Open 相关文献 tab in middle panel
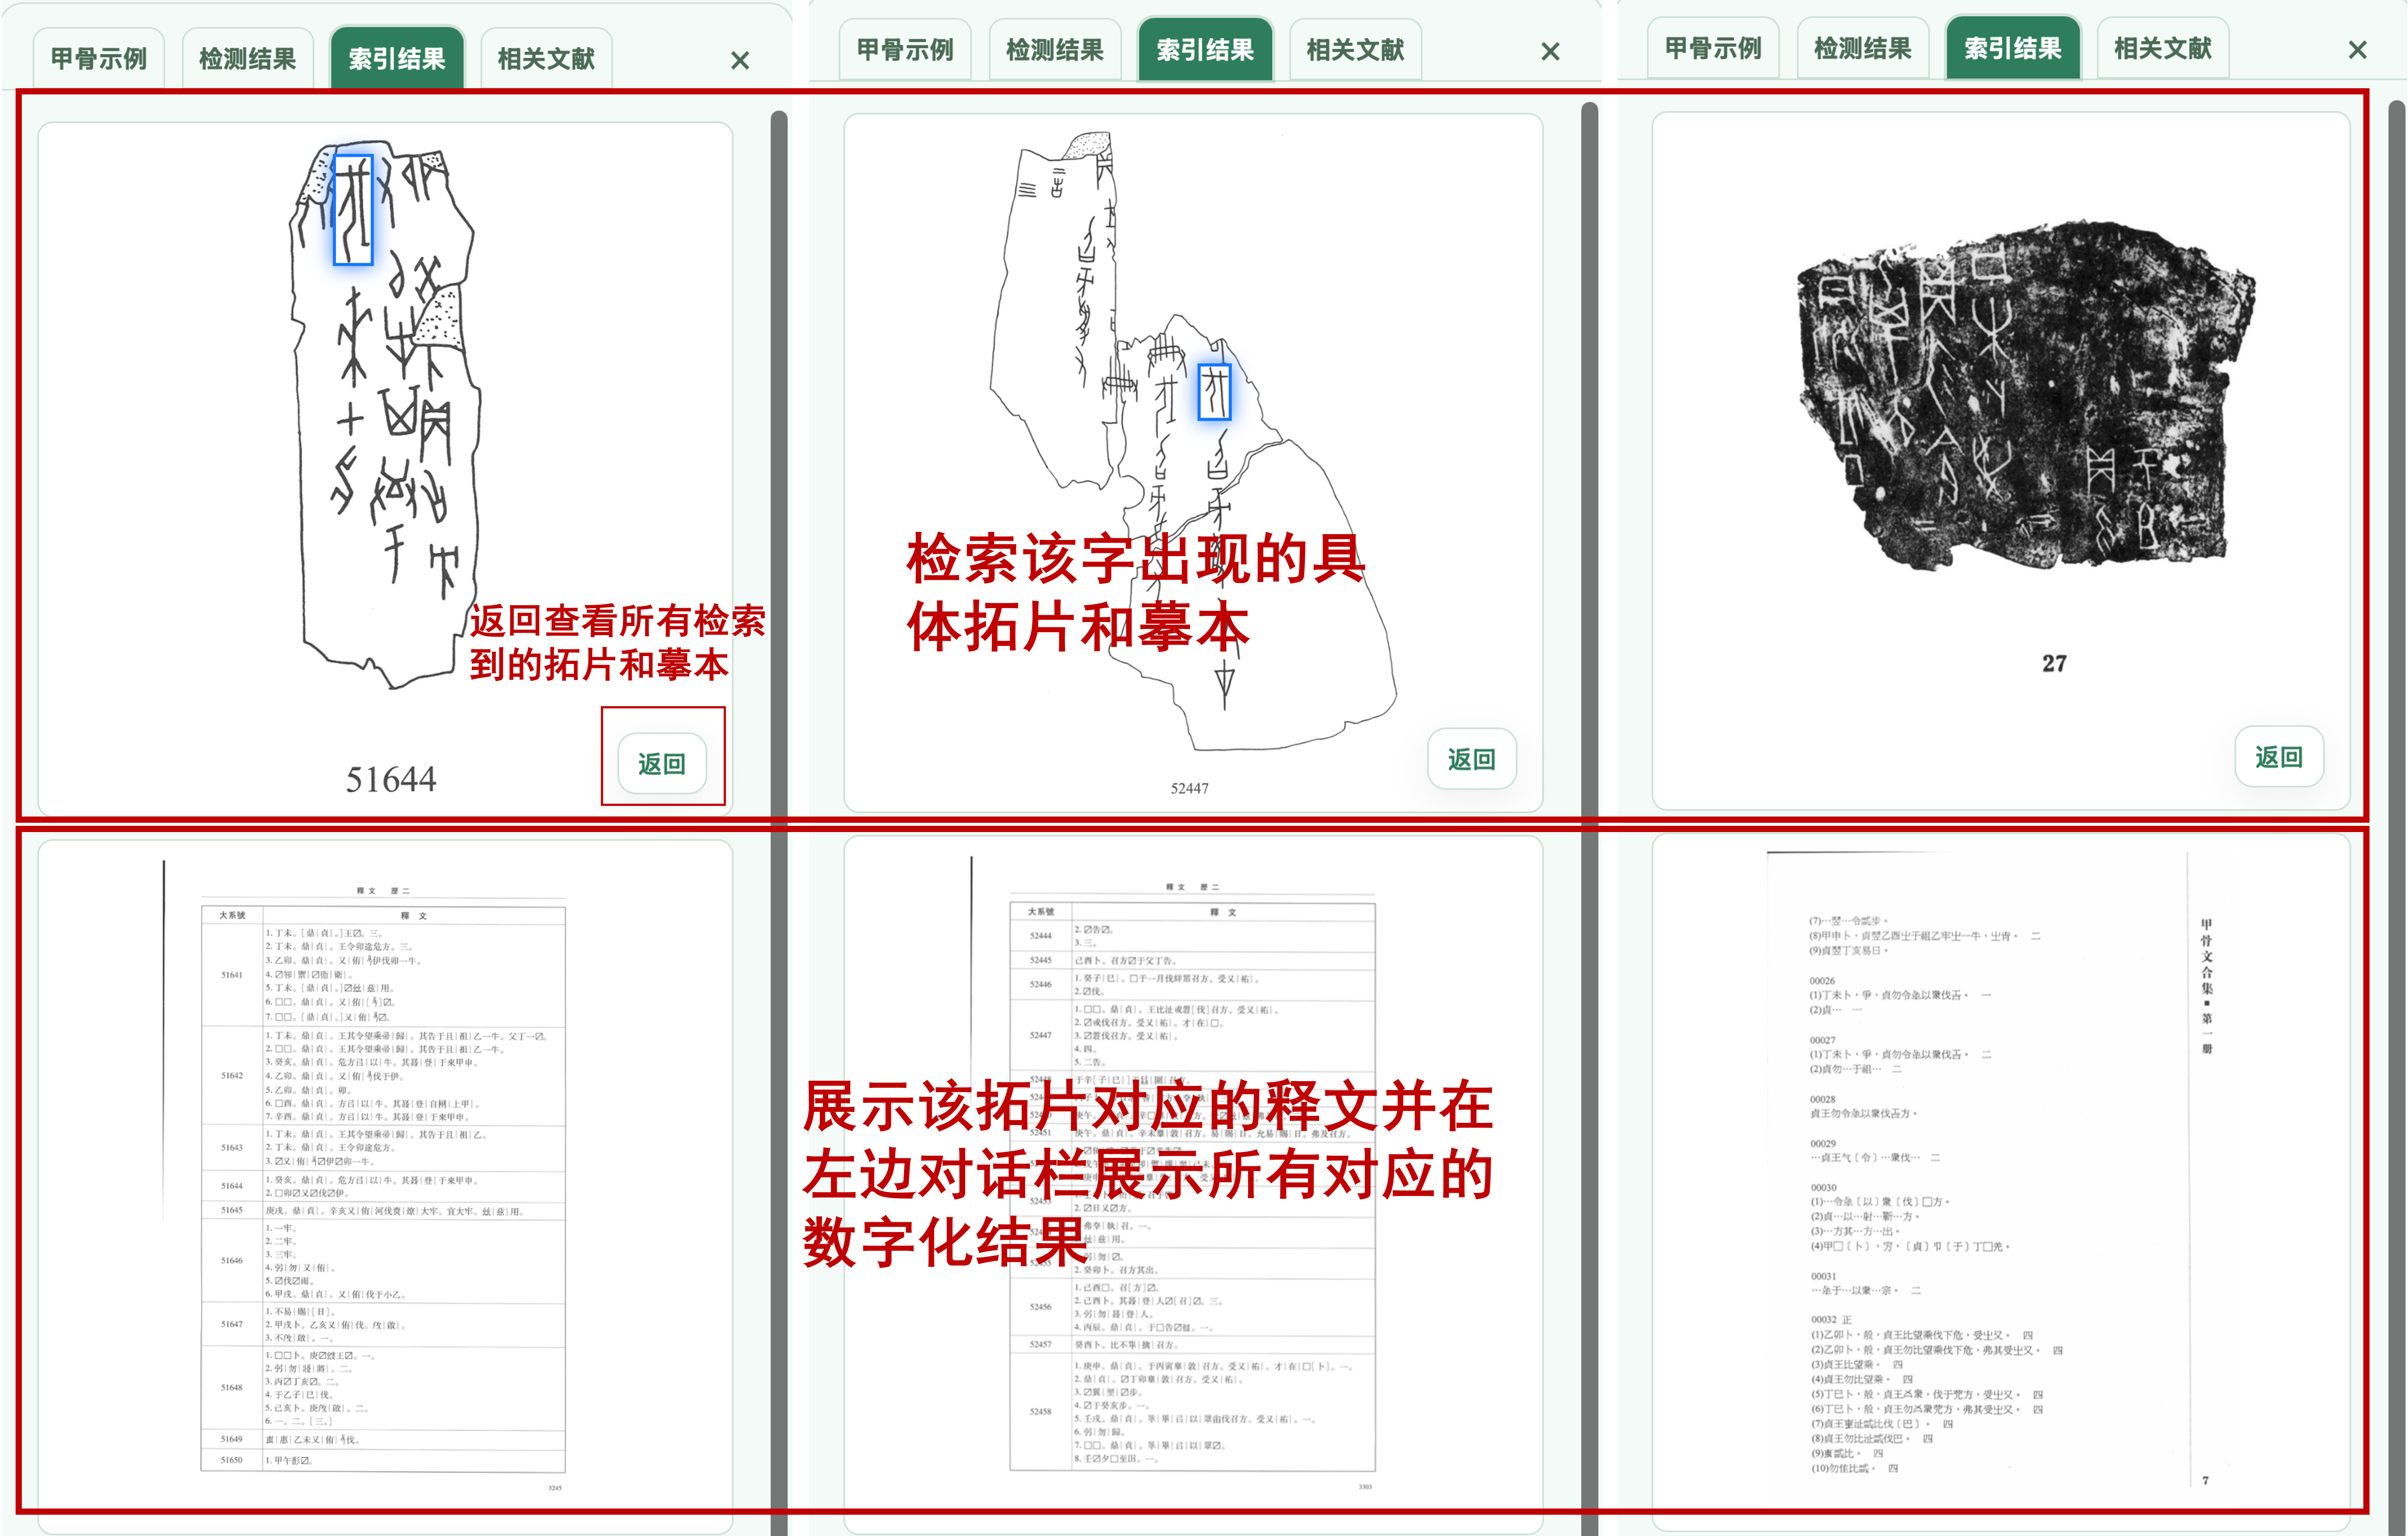Viewport: 2408px width, 1536px height. pos(1355,50)
